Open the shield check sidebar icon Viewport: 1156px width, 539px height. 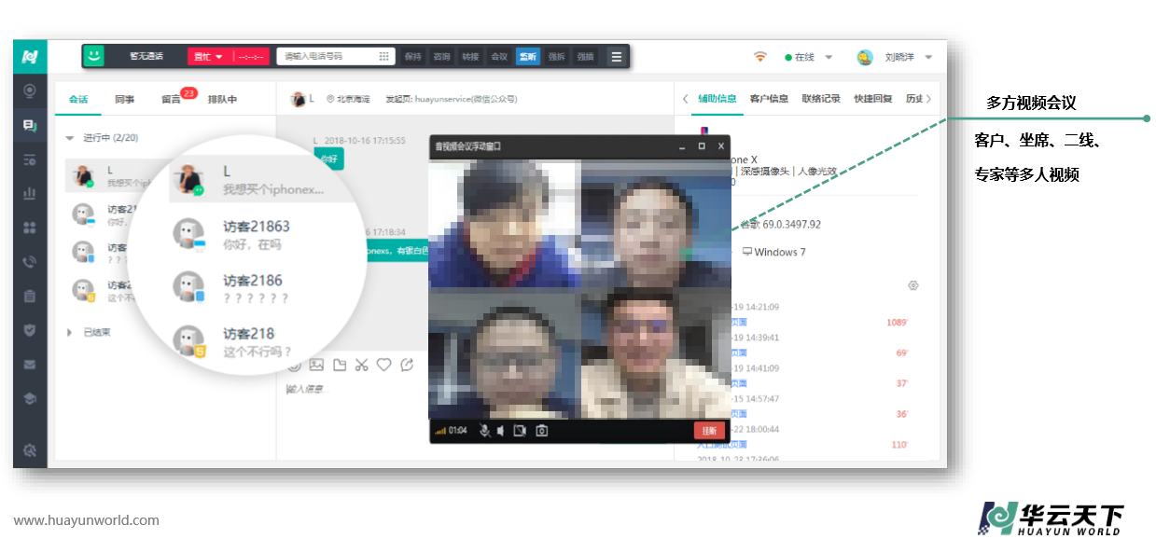coord(30,330)
